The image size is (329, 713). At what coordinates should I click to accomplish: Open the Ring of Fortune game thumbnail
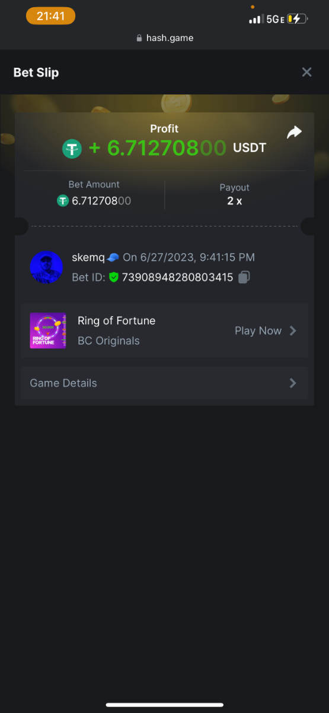pos(48,330)
